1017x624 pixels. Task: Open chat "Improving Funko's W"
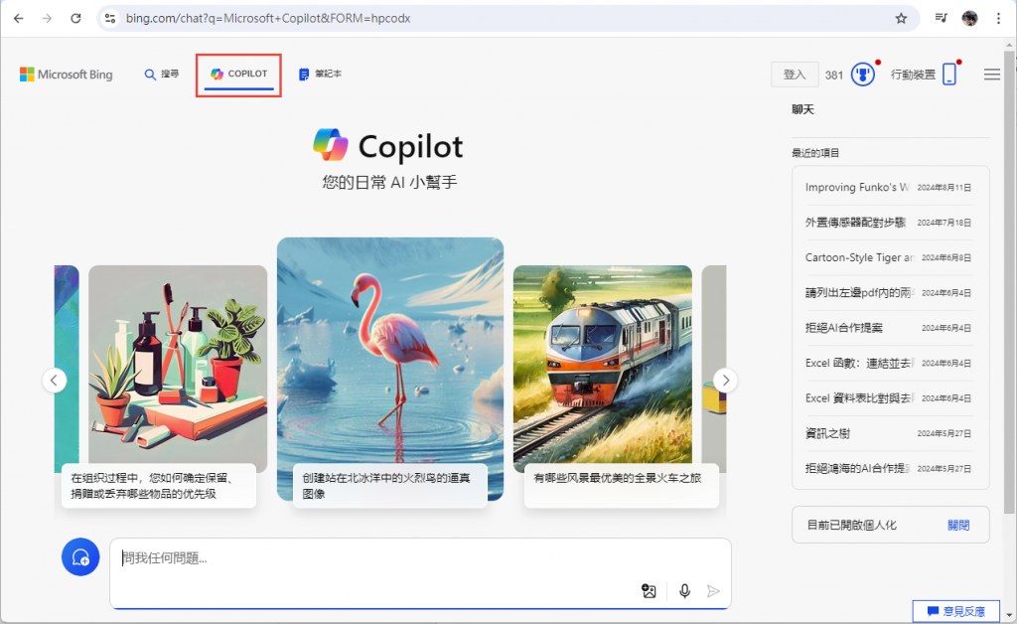coord(888,188)
